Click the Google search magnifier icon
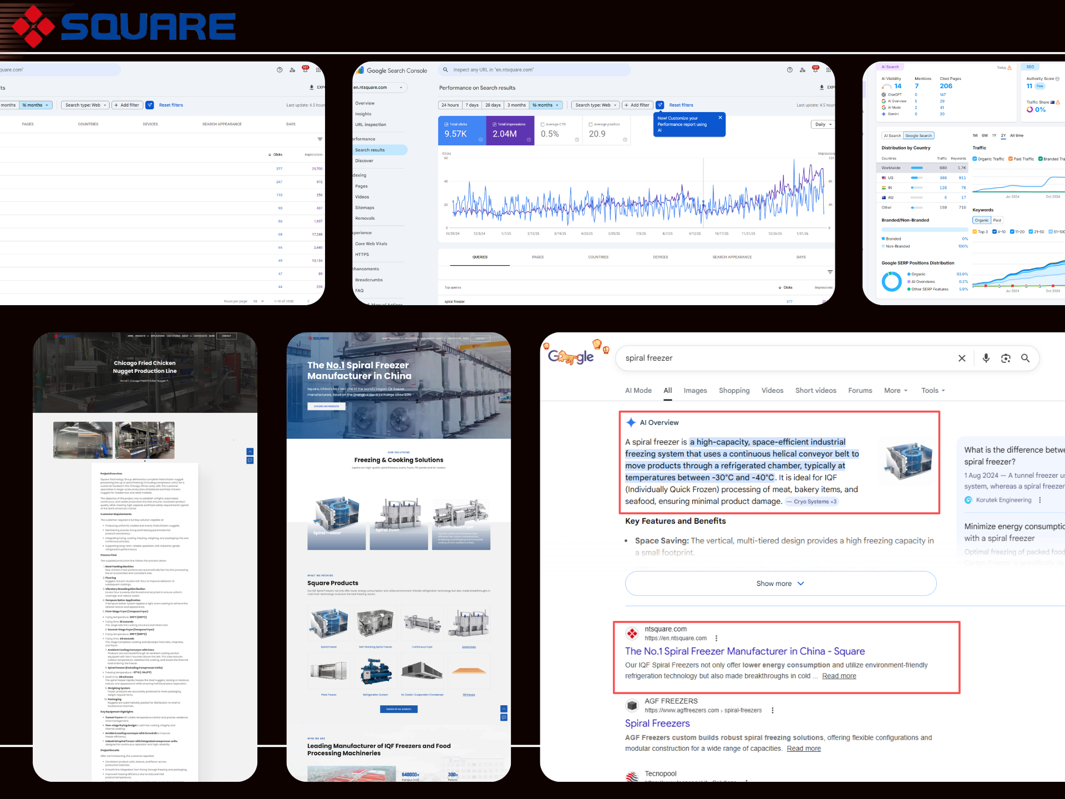Screen dimensions: 1065x799 (x=1026, y=358)
